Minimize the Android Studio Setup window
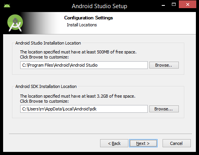Image resolution: width=199 pixels, height=155 pixels. point(163,5)
